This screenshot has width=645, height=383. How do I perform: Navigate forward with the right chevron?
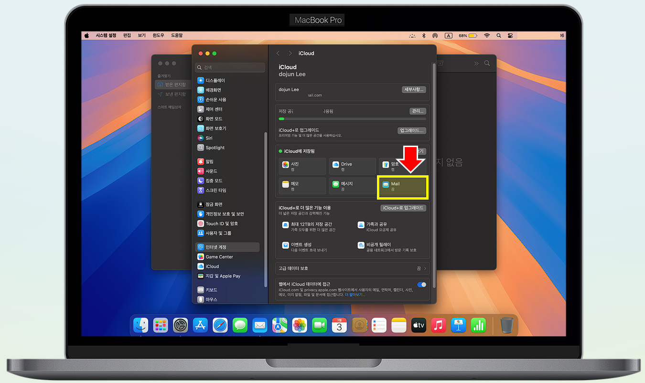pyautogui.click(x=290, y=53)
